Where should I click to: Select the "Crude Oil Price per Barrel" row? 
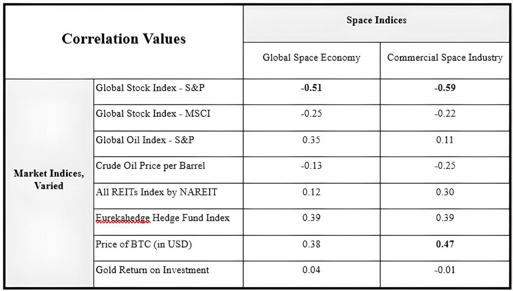151,166
